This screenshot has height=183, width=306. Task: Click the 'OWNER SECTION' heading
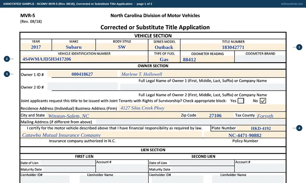tap(153, 66)
